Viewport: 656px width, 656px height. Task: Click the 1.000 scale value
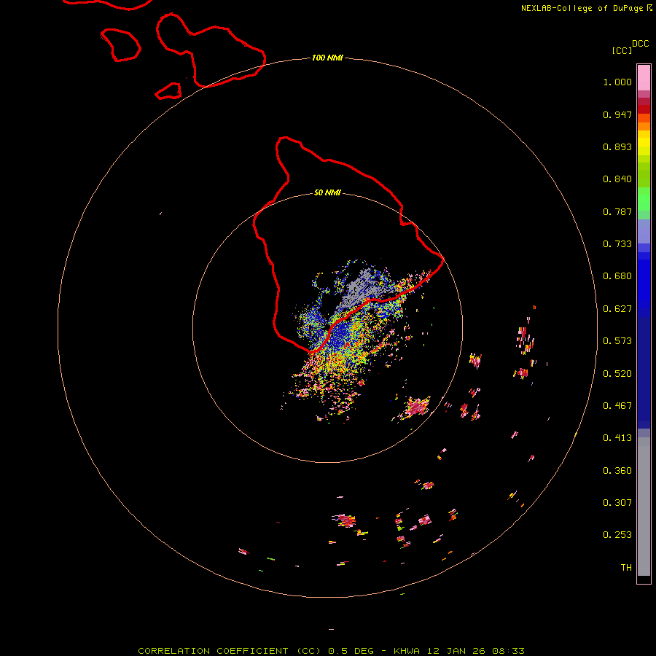tap(617, 82)
